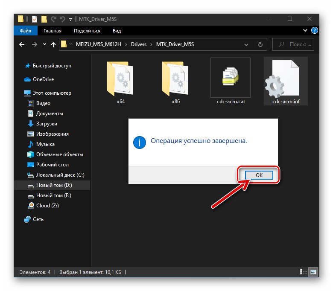Open the Вид ribbon tab
This screenshot has width=333, height=291.
point(117,31)
